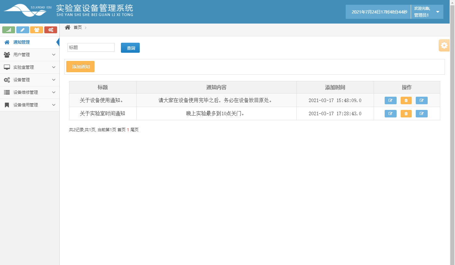Select the green bar chart icon

click(x=8, y=30)
